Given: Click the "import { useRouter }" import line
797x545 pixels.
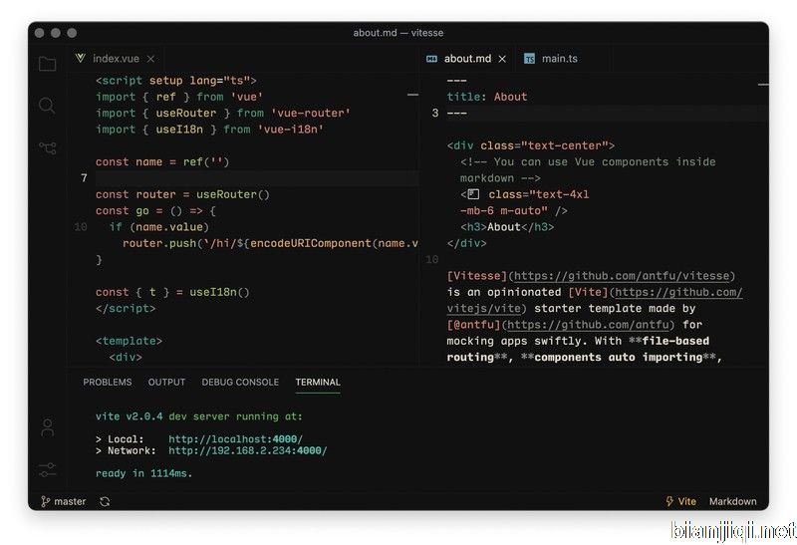Looking at the screenshot, I should pos(222,113).
